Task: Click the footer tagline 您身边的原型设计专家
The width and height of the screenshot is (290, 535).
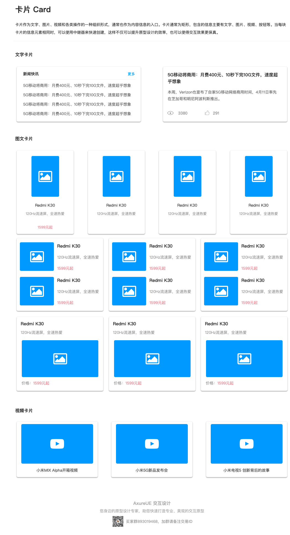Action: [152, 511]
